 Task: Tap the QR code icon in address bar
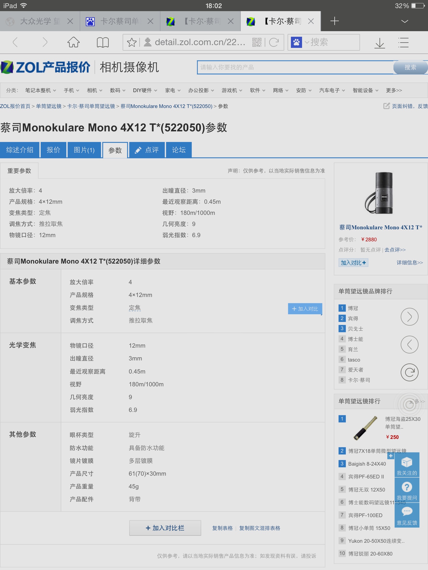257,42
